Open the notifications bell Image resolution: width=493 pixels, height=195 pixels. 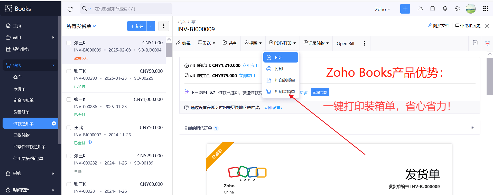point(445,9)
